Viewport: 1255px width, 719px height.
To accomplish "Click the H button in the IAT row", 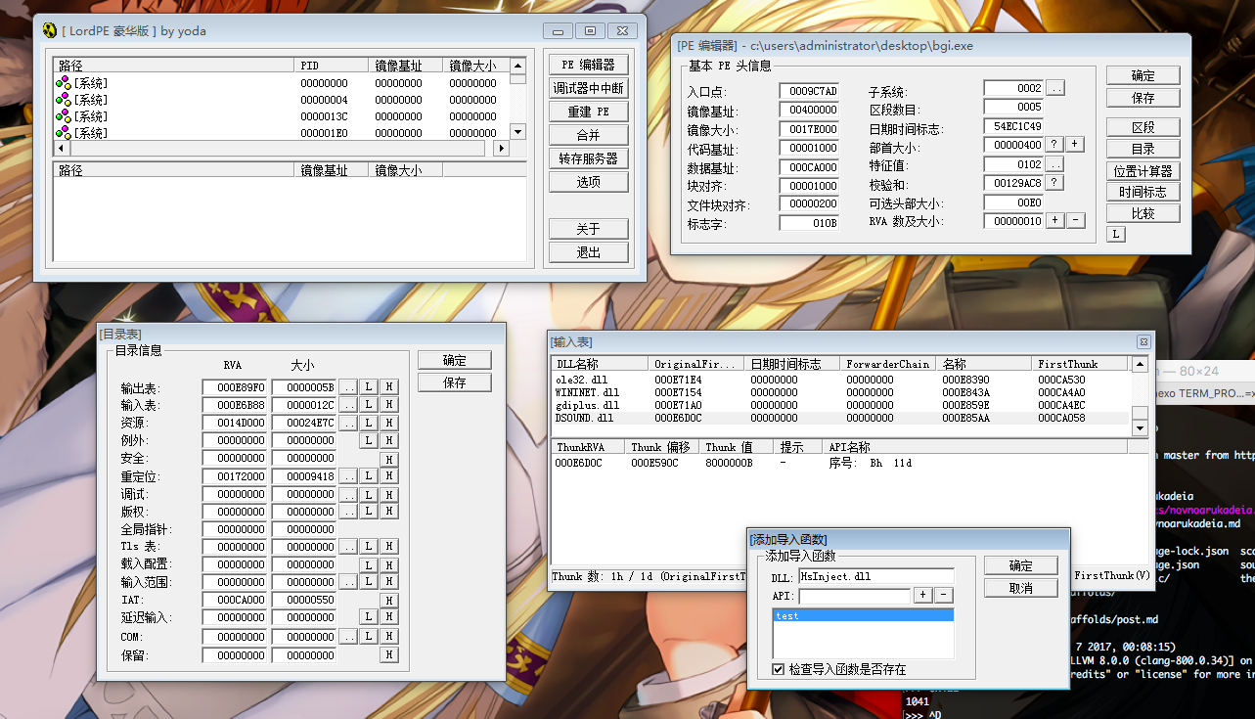I will coord(388,600).
